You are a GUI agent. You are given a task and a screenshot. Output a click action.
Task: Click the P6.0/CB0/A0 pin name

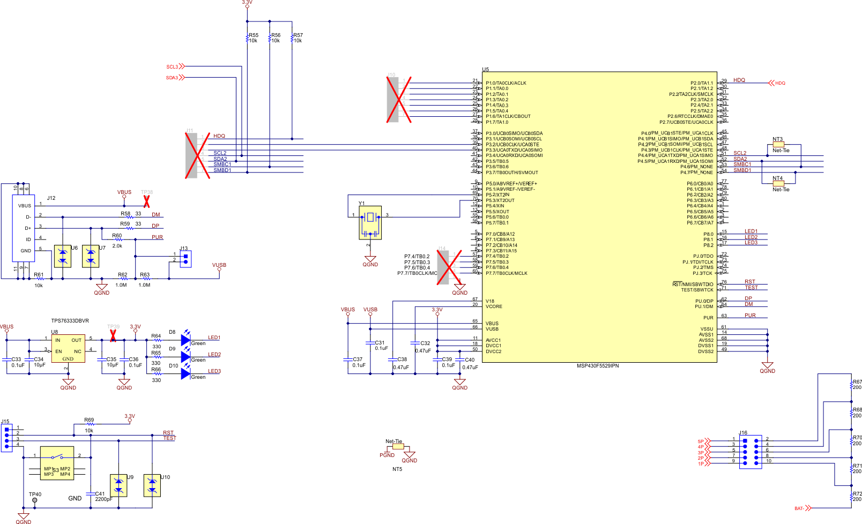700,184
